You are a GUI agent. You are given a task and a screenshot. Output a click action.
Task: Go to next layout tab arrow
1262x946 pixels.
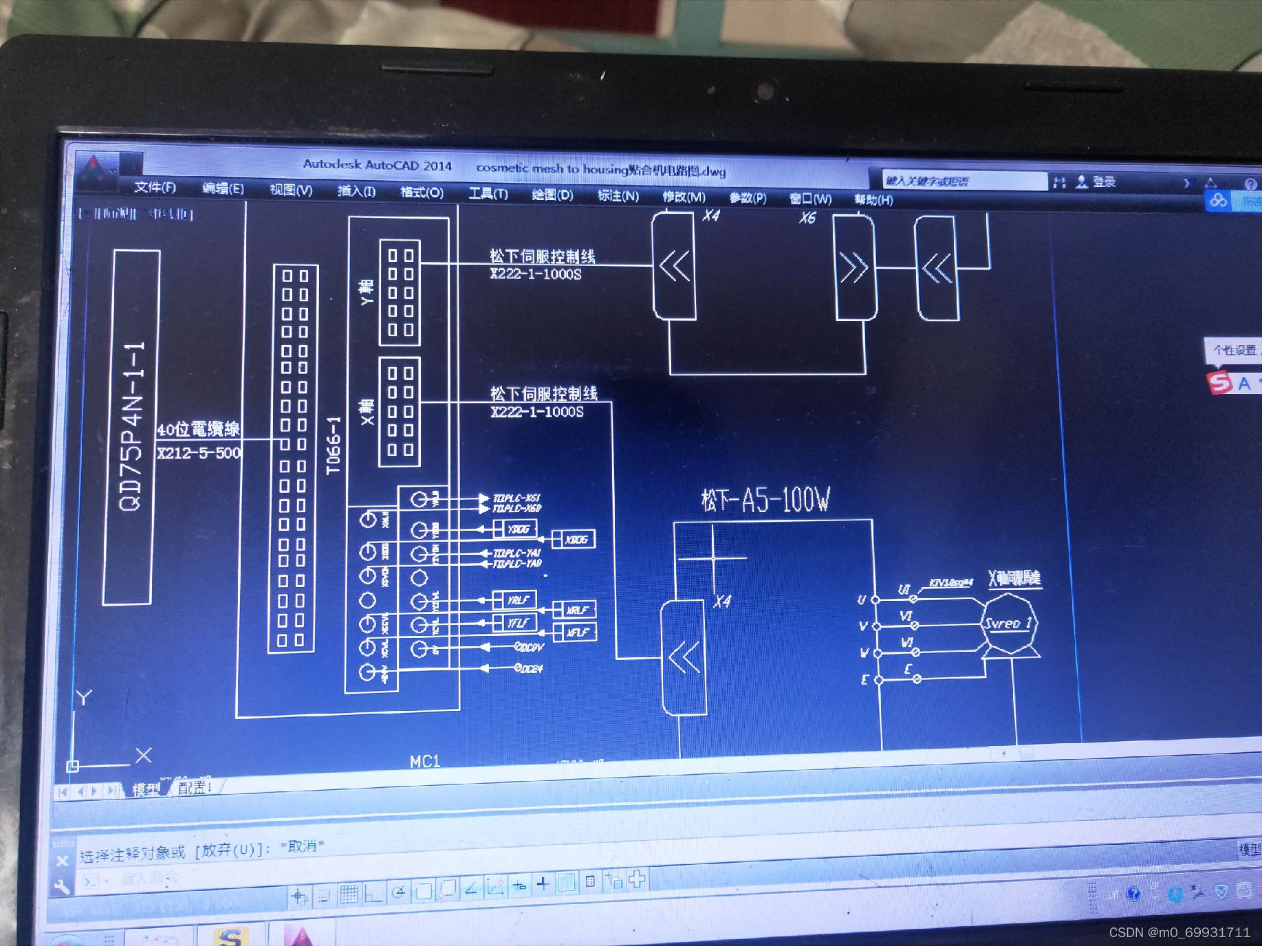95,791
